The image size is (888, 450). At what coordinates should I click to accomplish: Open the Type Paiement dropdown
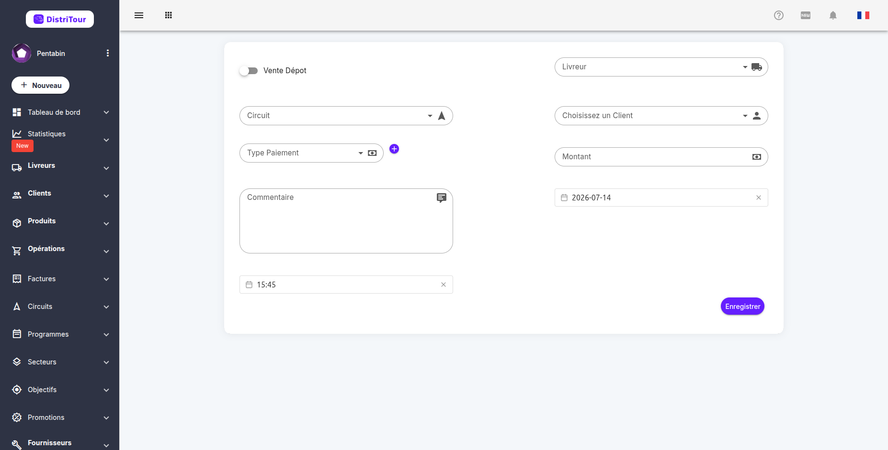click(311, 153)
